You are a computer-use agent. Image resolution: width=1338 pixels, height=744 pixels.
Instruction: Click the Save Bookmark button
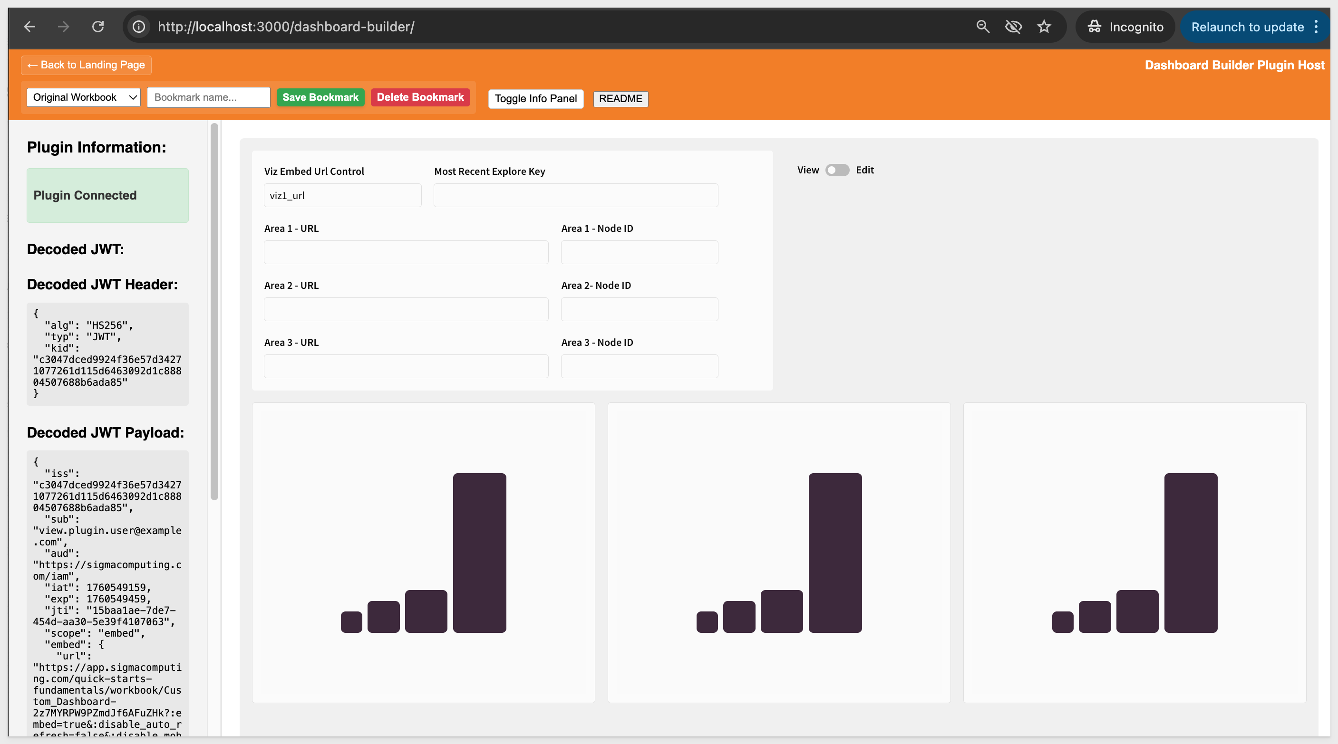pyautogui.click(x=320, y=97)
